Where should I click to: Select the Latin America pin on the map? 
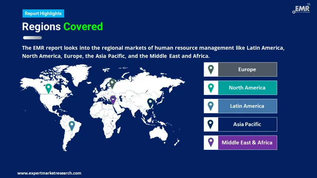click(x=72, y=125)
